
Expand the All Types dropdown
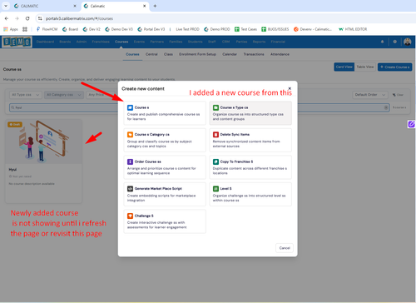coord(26,95)
